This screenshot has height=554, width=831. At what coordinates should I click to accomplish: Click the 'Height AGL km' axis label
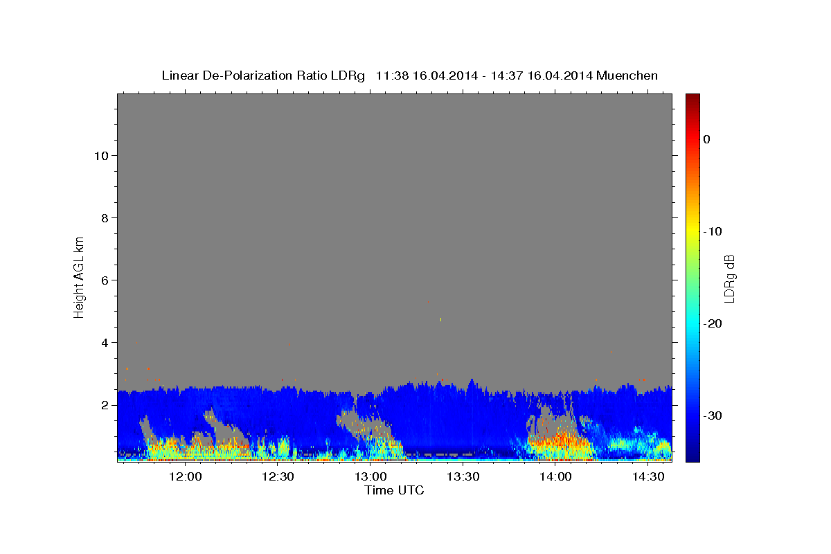pyautogui.click(x=80, y=276)
